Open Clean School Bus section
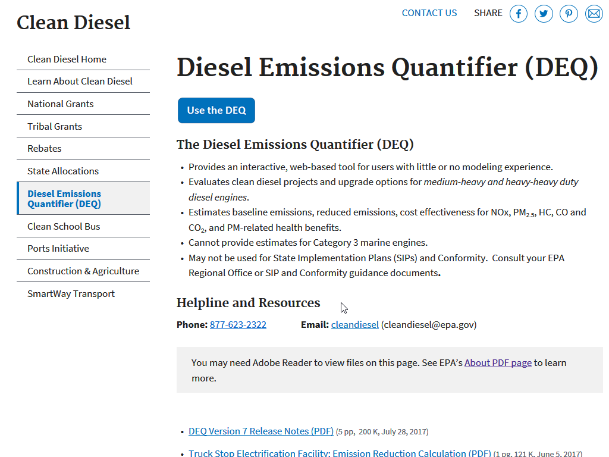 point(64,227)
